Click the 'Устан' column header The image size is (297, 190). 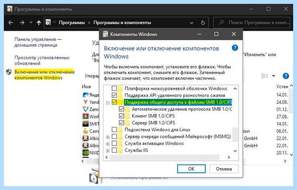tap(282, 86)
